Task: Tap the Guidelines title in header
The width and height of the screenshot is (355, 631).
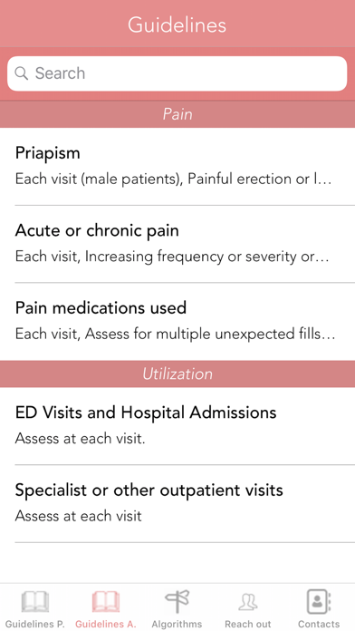Action: pyautogui.click(x=177, y=25)
